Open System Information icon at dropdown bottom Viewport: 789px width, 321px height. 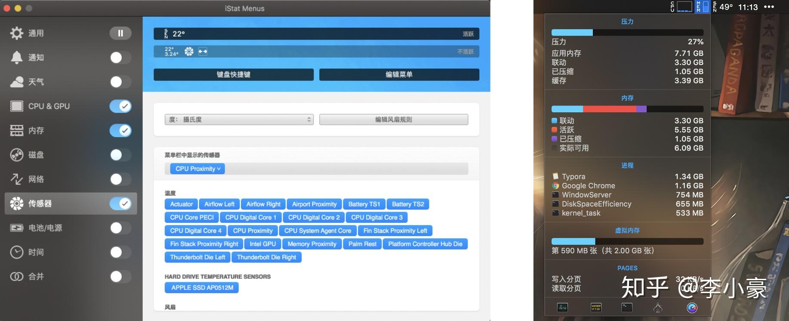pos(658,307)
